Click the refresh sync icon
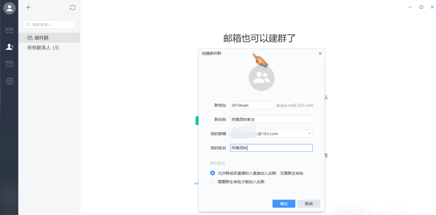Image resolution: width=436 pixels, height=215 pixels. coord(72,7)
